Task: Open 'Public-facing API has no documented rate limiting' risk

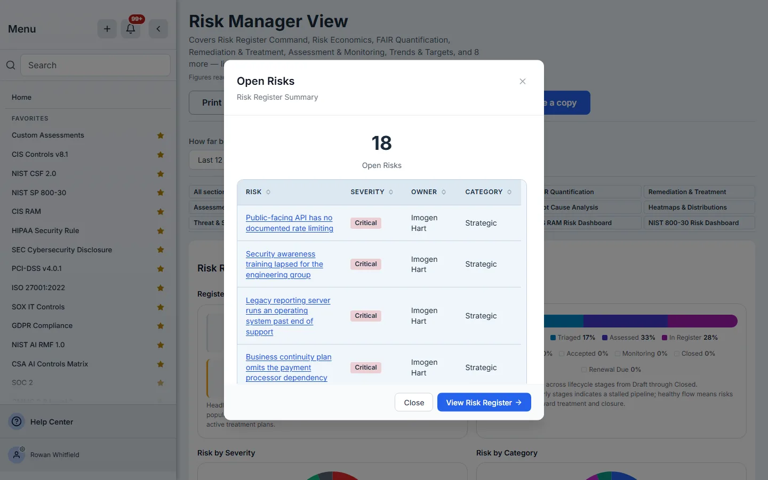Action: (x=290, y=223)
